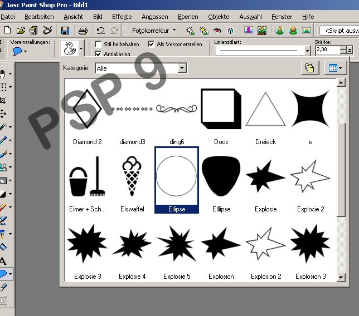Select the Crop tool
This screenshot has height=316, width=359.
click(x=3, y=101)
